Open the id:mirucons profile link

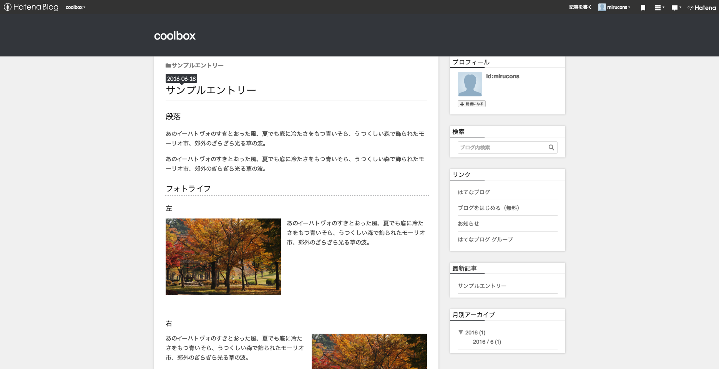[x=503, y=76]
